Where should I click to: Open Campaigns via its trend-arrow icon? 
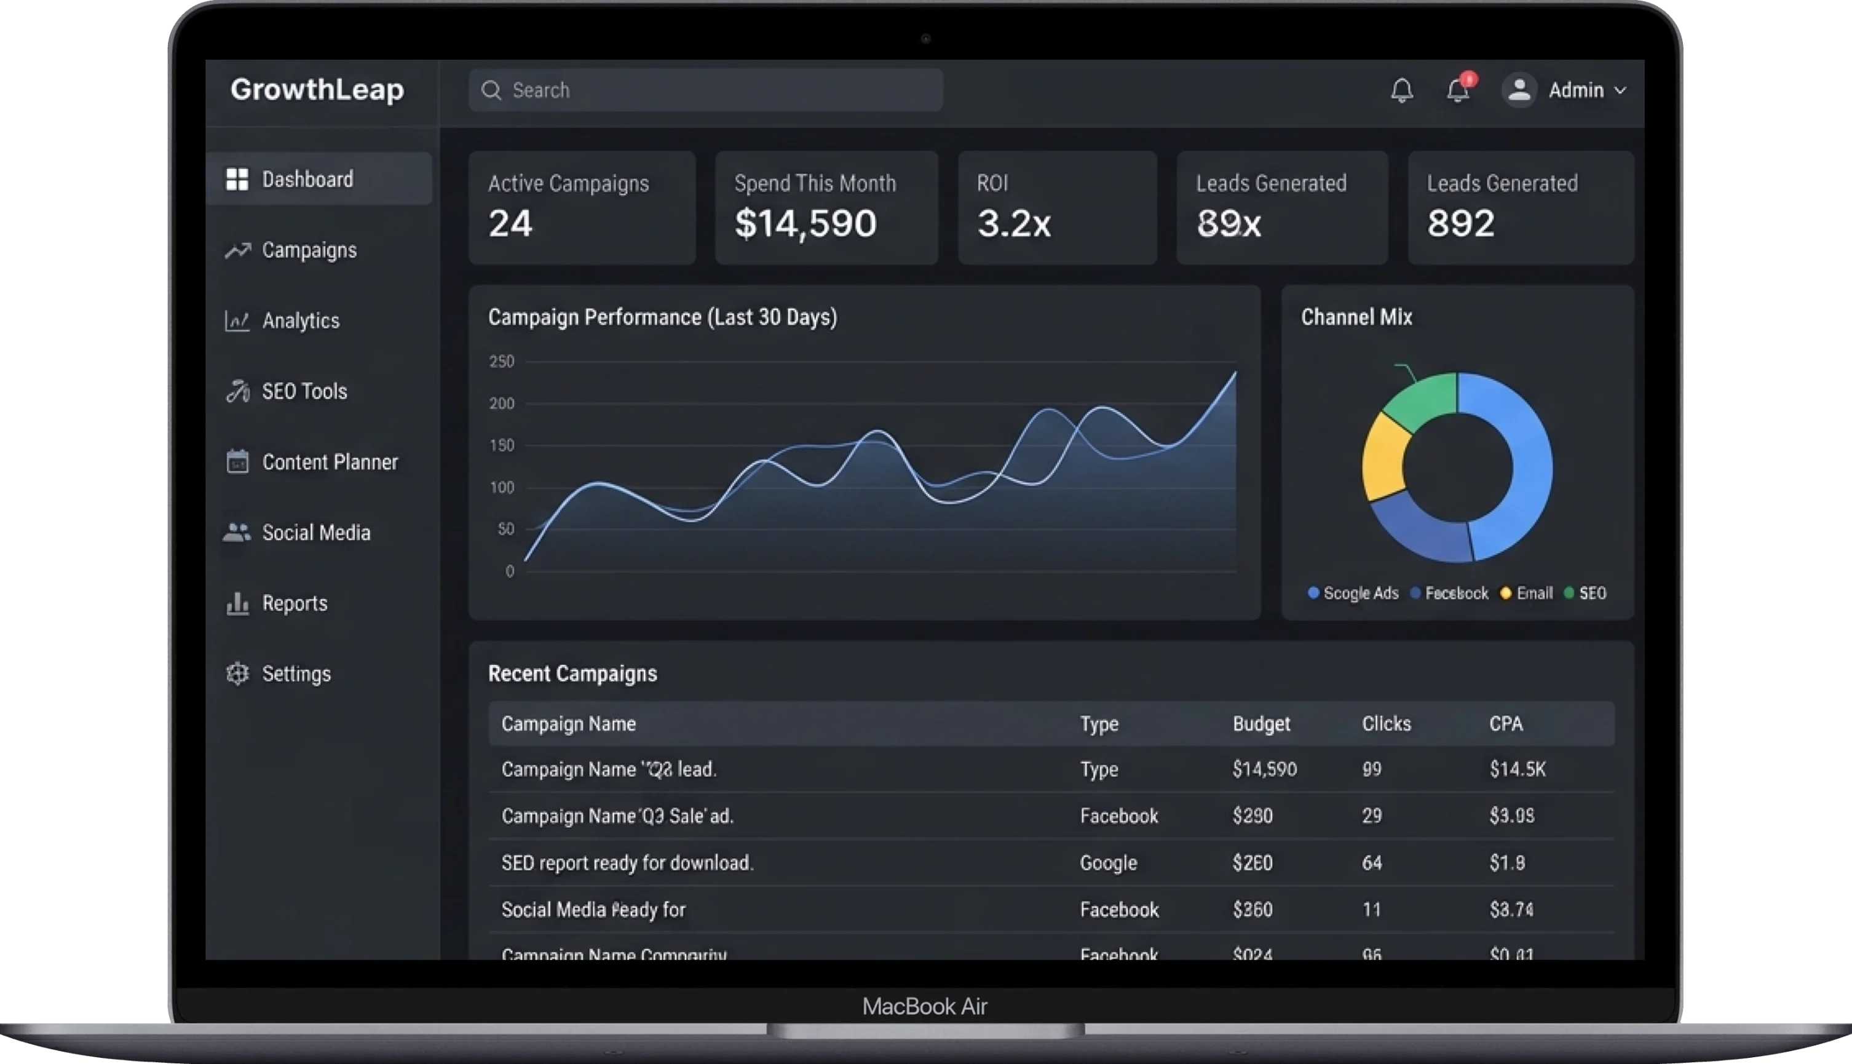pyautogui.click(x=237, y=251)
